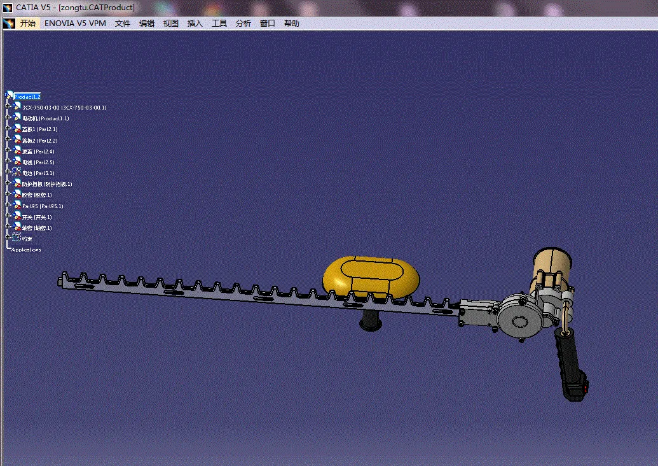Click the 防护挡板 part icon
This screenshot has height=466, width=658.
[17, 183]
